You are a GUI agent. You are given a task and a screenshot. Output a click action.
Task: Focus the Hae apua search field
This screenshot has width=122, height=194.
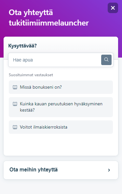(x=55, y=60)
